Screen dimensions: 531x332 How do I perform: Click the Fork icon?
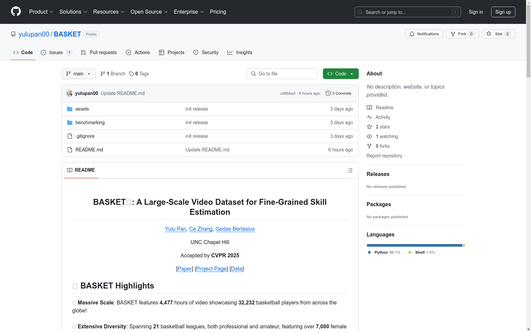tap(453, 34)
